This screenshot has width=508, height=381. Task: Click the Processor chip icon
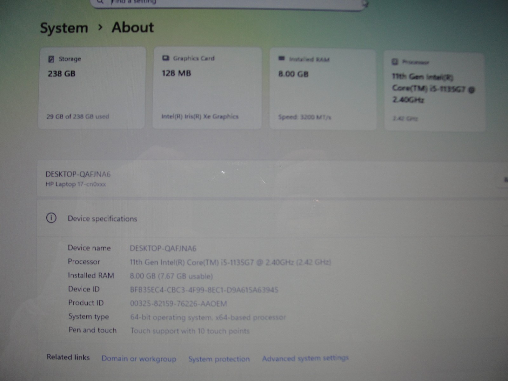coord(395,62)
